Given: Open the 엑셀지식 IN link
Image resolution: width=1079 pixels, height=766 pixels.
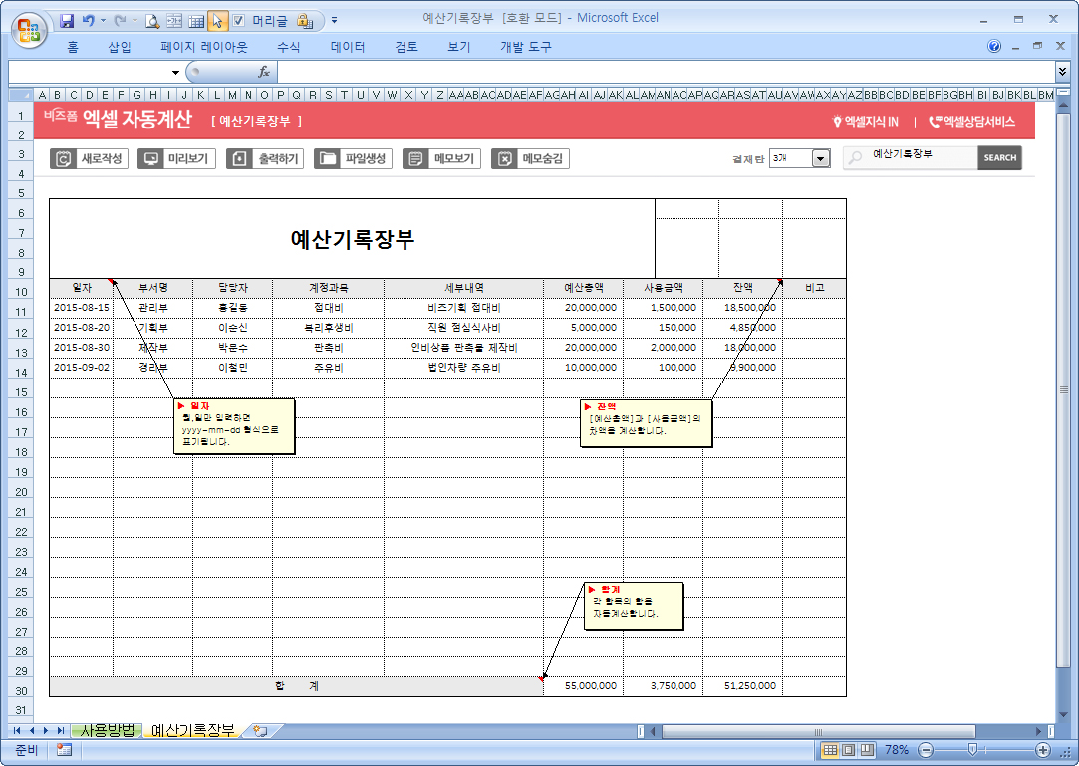Looking at the screenshot, I should [x=866, y=122].
